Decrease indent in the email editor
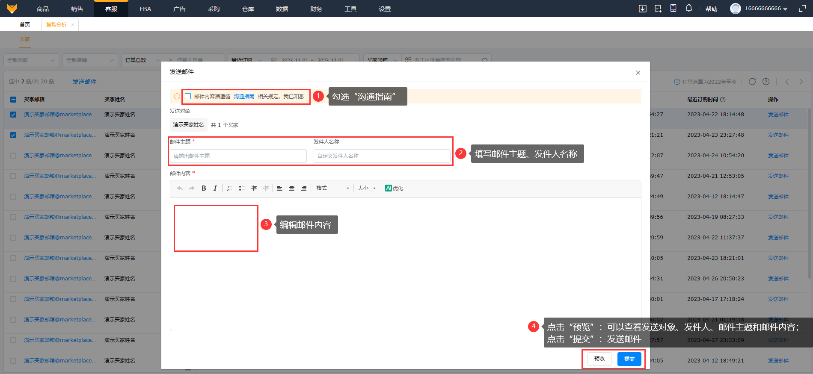813x374 pixels. click(266, 188)
